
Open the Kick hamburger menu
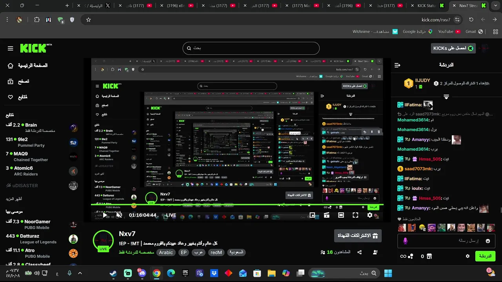tap(11, 49)
